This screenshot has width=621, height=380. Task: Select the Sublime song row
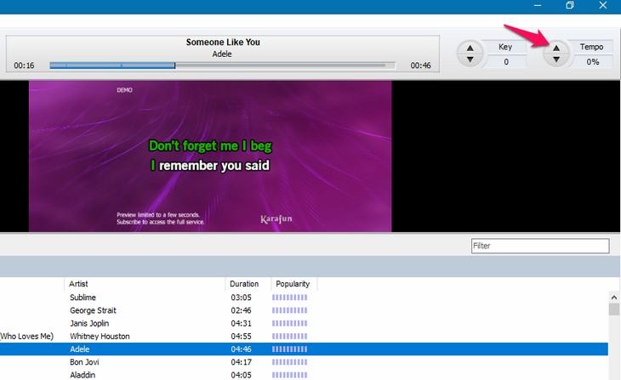pyautogui.click(x=304, y=298)
